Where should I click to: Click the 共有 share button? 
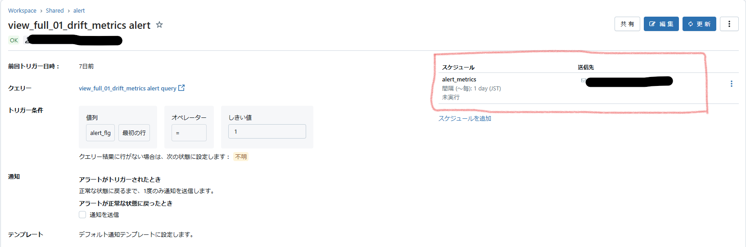pyautogui.click(x=627, y=24)
